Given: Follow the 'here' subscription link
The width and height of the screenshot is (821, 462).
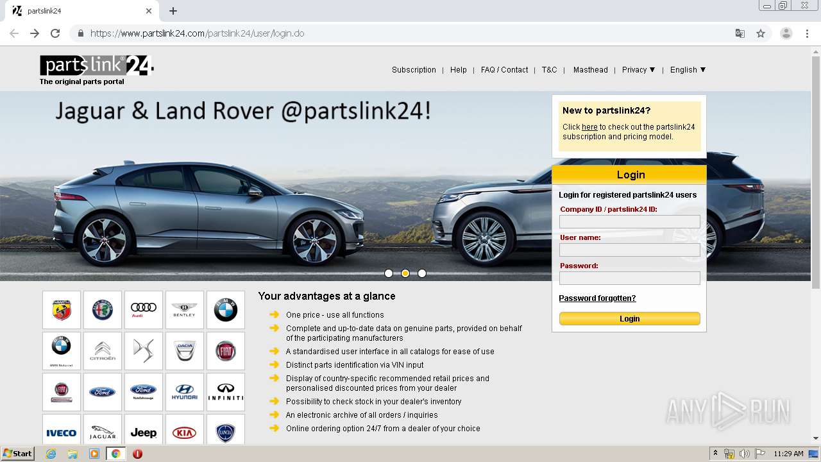Looking at the screenshot, I should [x=589, y=127].
